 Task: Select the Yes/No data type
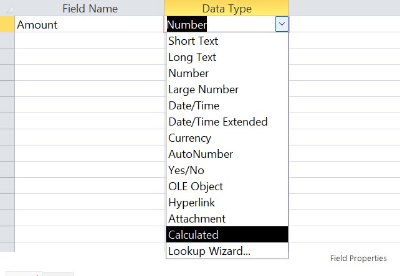227,170
